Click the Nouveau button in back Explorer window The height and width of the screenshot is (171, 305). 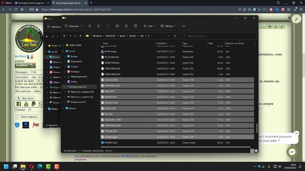click(x=54, y=27)
